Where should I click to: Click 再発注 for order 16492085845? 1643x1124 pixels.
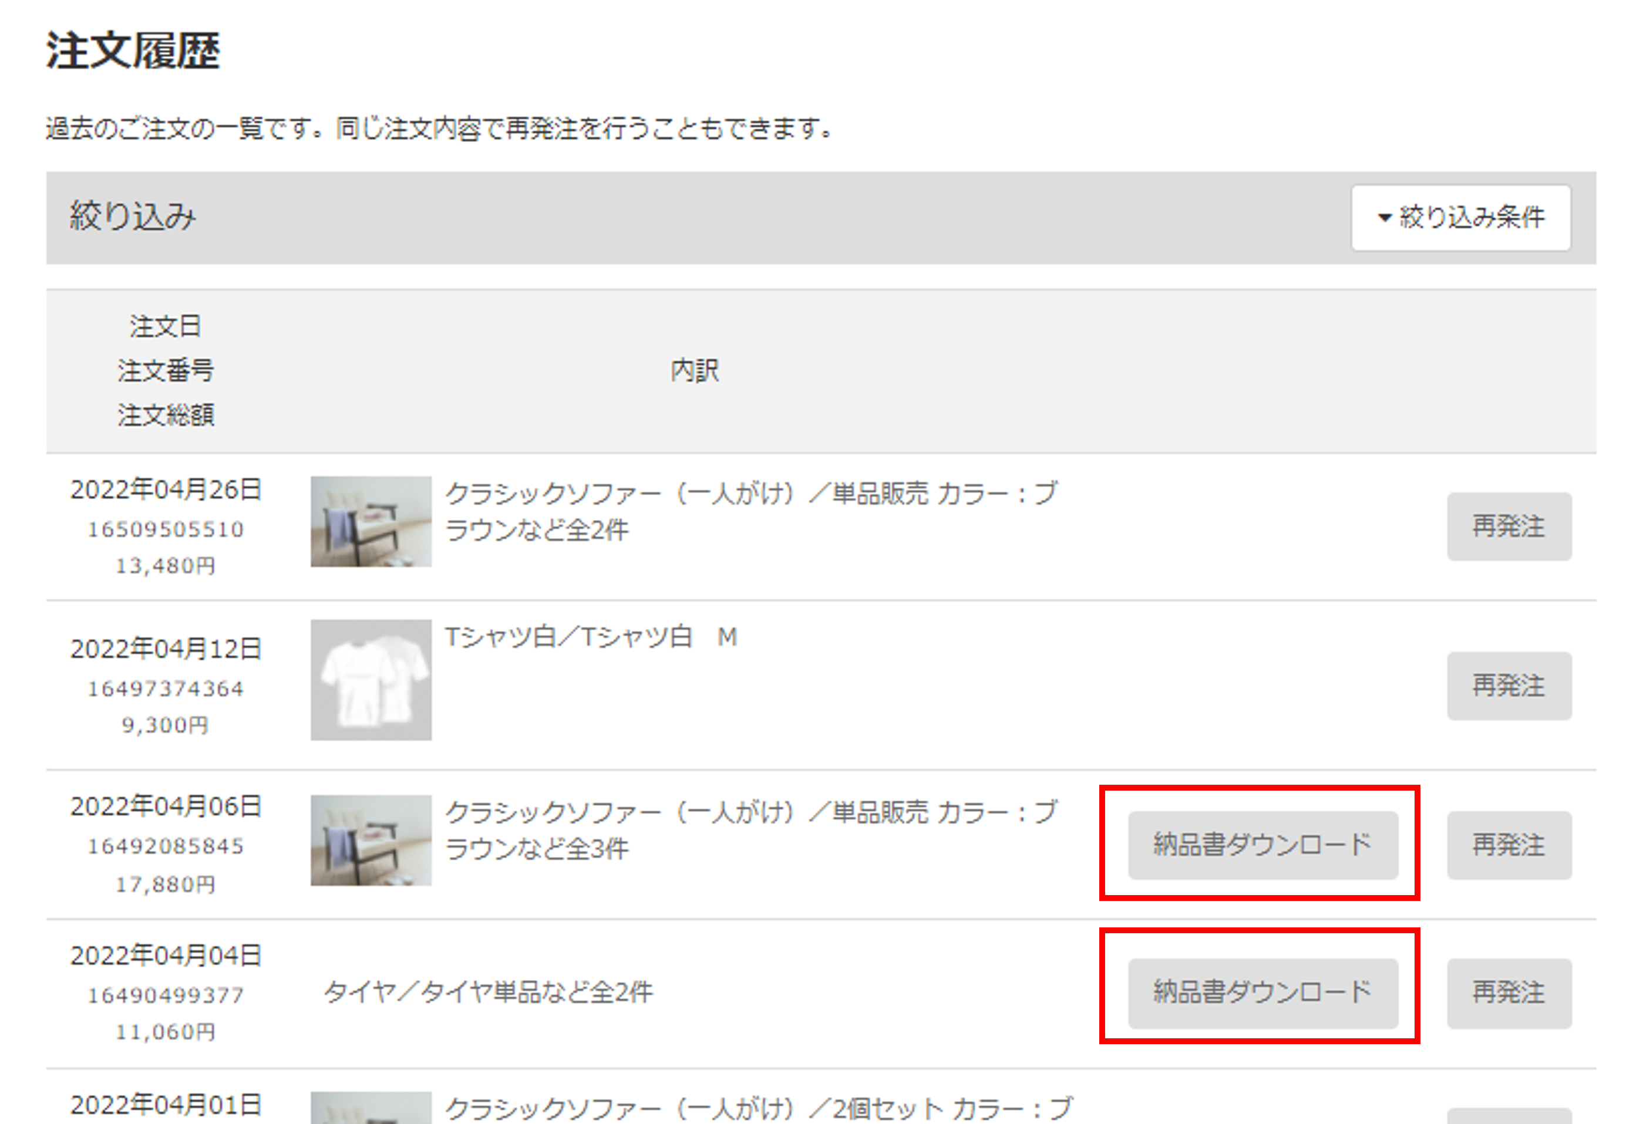1509,845
